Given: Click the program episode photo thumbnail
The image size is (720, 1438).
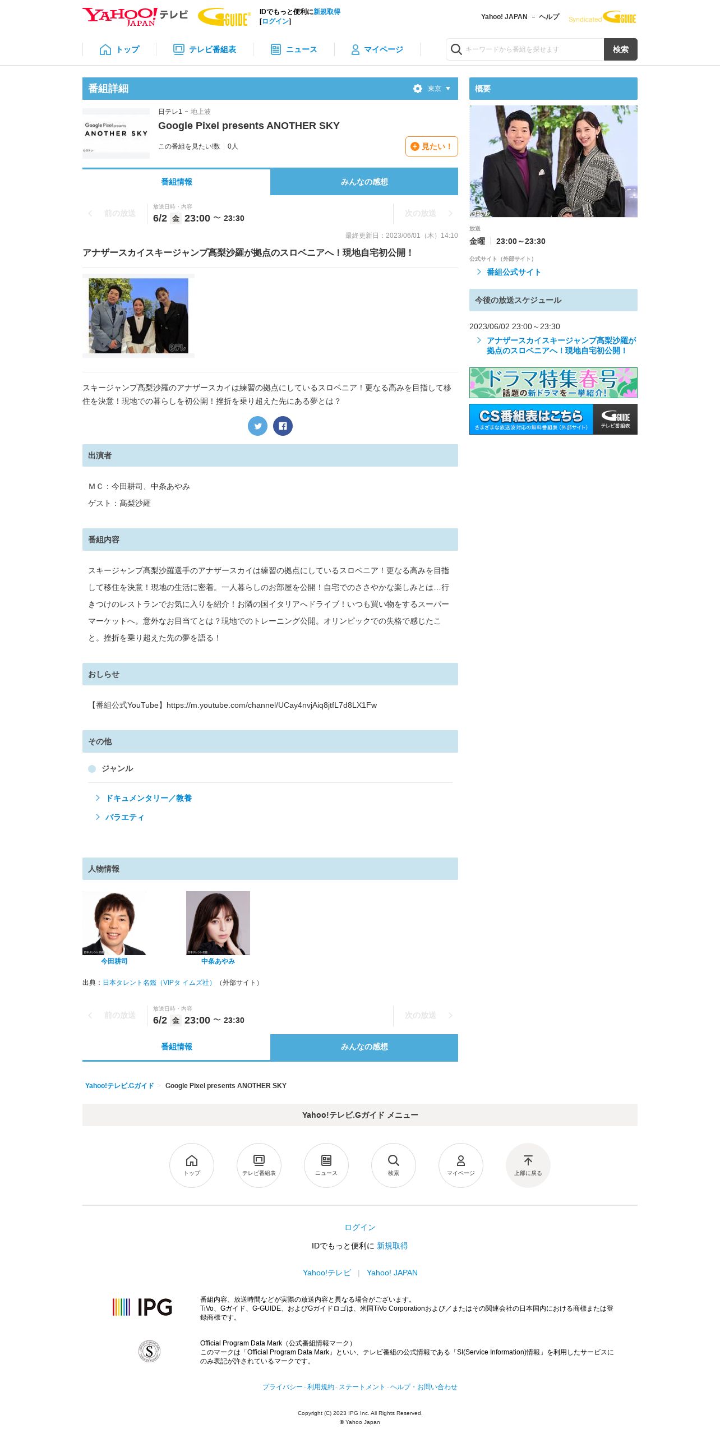Looking at the screenshot, I should pos(139,316).
